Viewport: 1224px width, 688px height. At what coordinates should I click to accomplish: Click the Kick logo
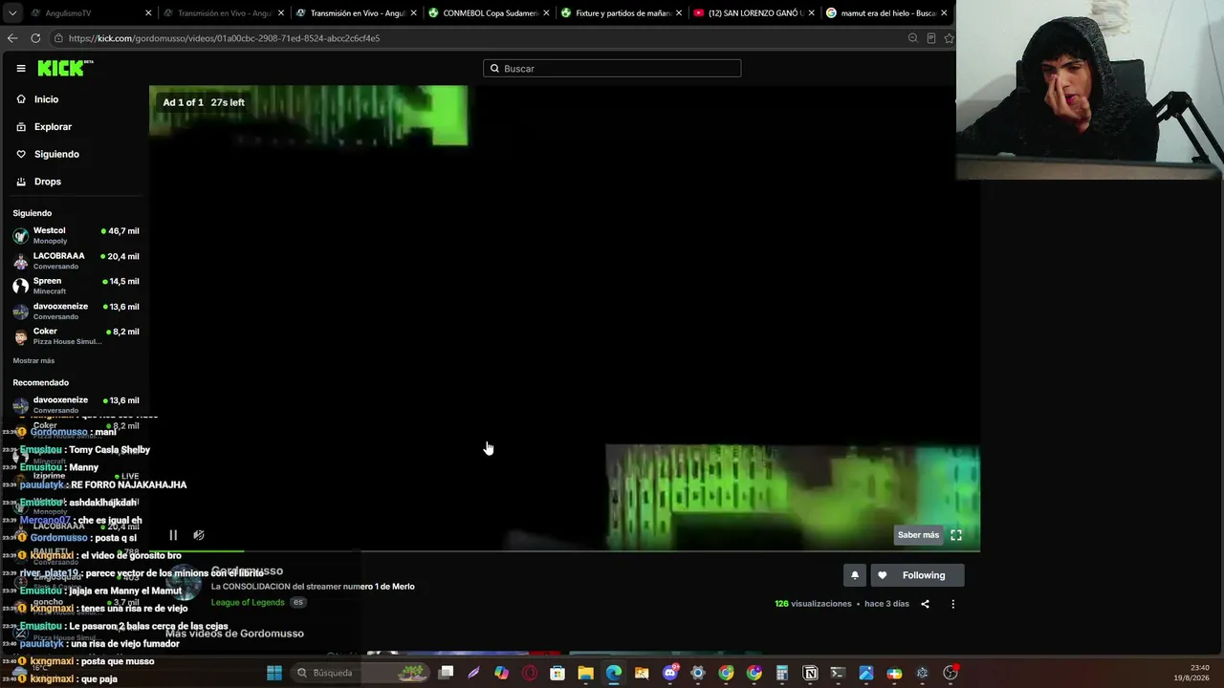tap(65, 68)
